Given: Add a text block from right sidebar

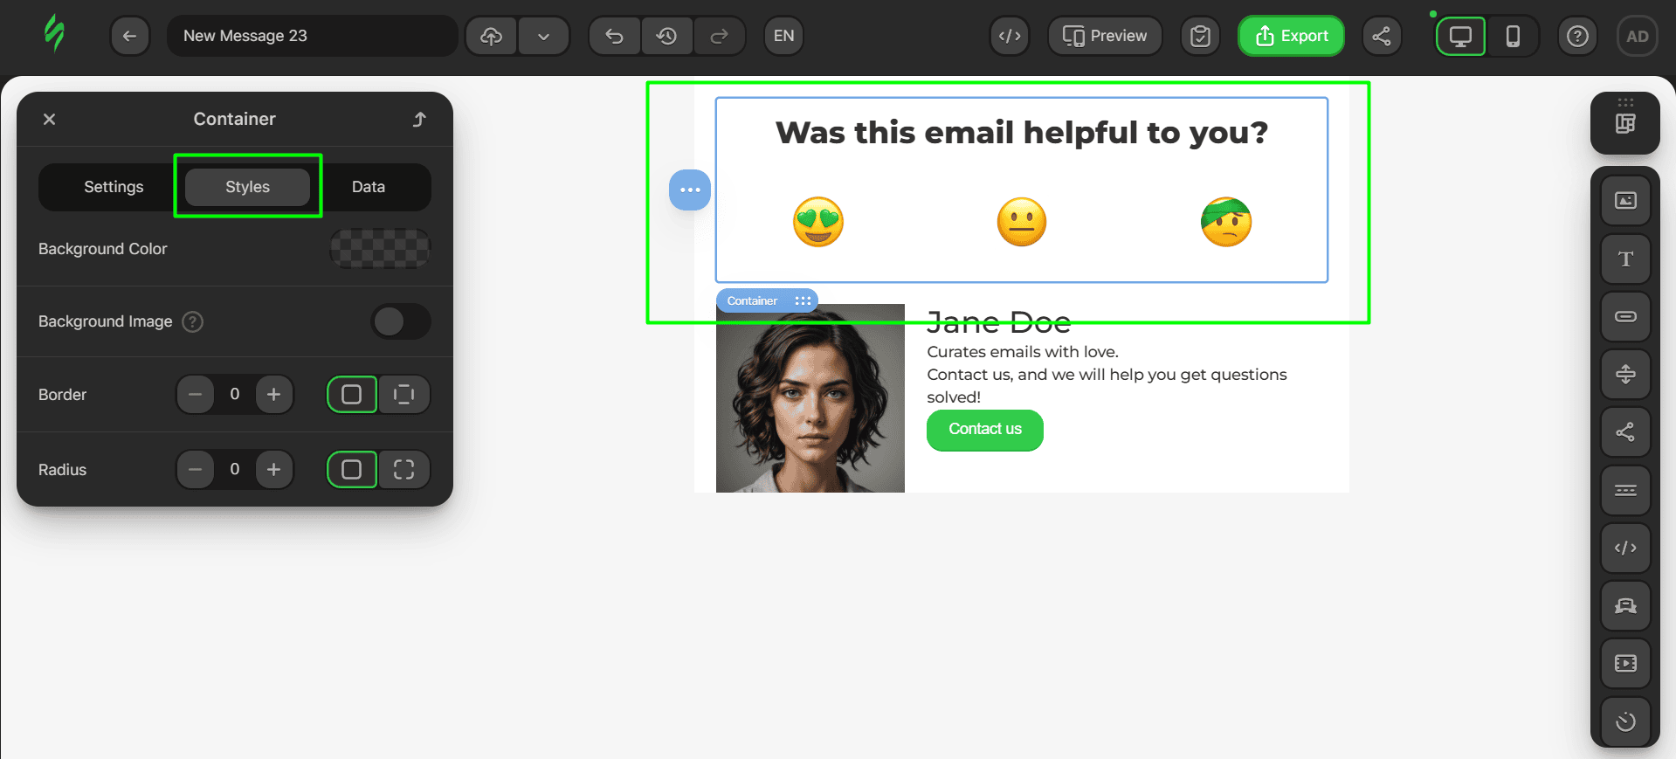Looking at the screenshot, I should coord(1625,259).
